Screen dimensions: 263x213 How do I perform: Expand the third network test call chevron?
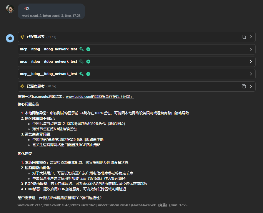[251, 74]
